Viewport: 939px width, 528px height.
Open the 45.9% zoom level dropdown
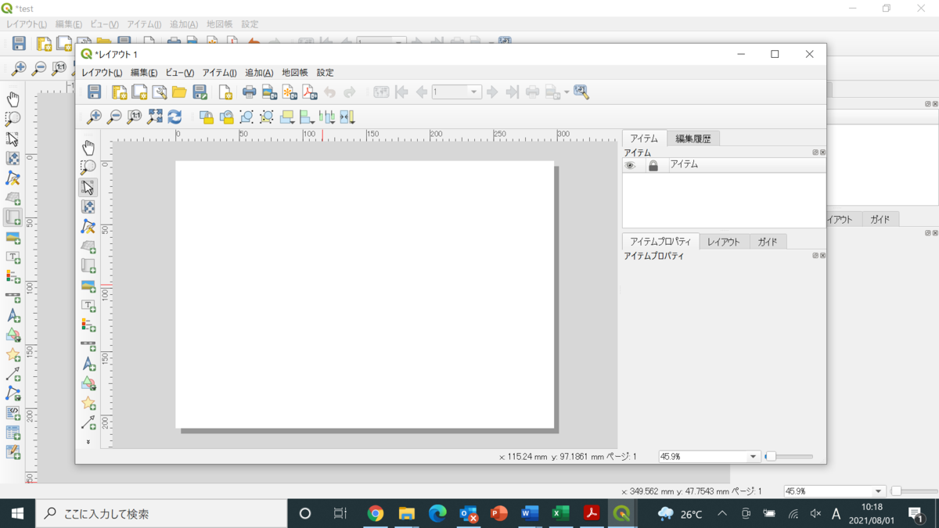point(752,455)
